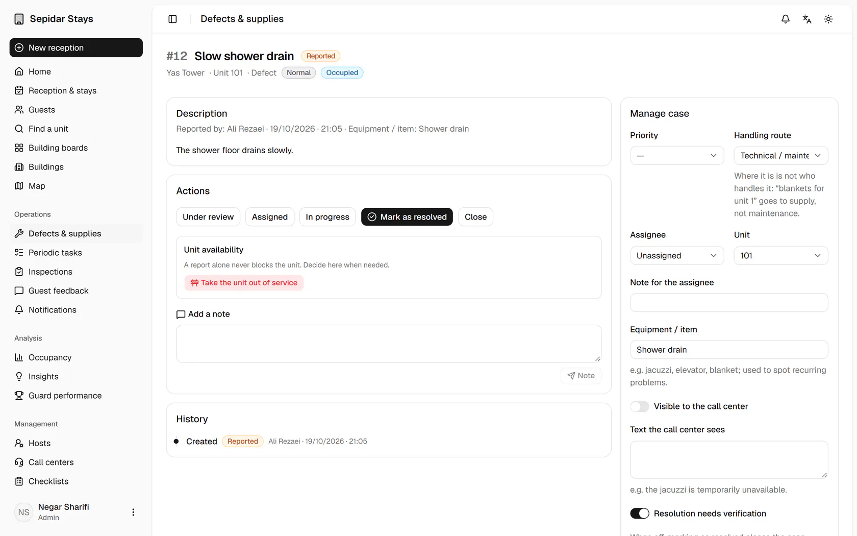
Task: Open user menu three-dot icon
Action: click(x=133, y=512)
